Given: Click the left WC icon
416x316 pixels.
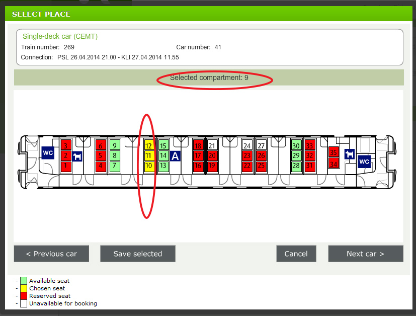Looking at the screenshot, I should tap(48, 153).
